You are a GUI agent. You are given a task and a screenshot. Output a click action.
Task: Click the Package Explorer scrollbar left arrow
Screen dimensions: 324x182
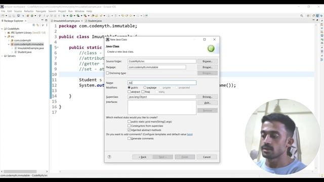[x=2, y=171]
